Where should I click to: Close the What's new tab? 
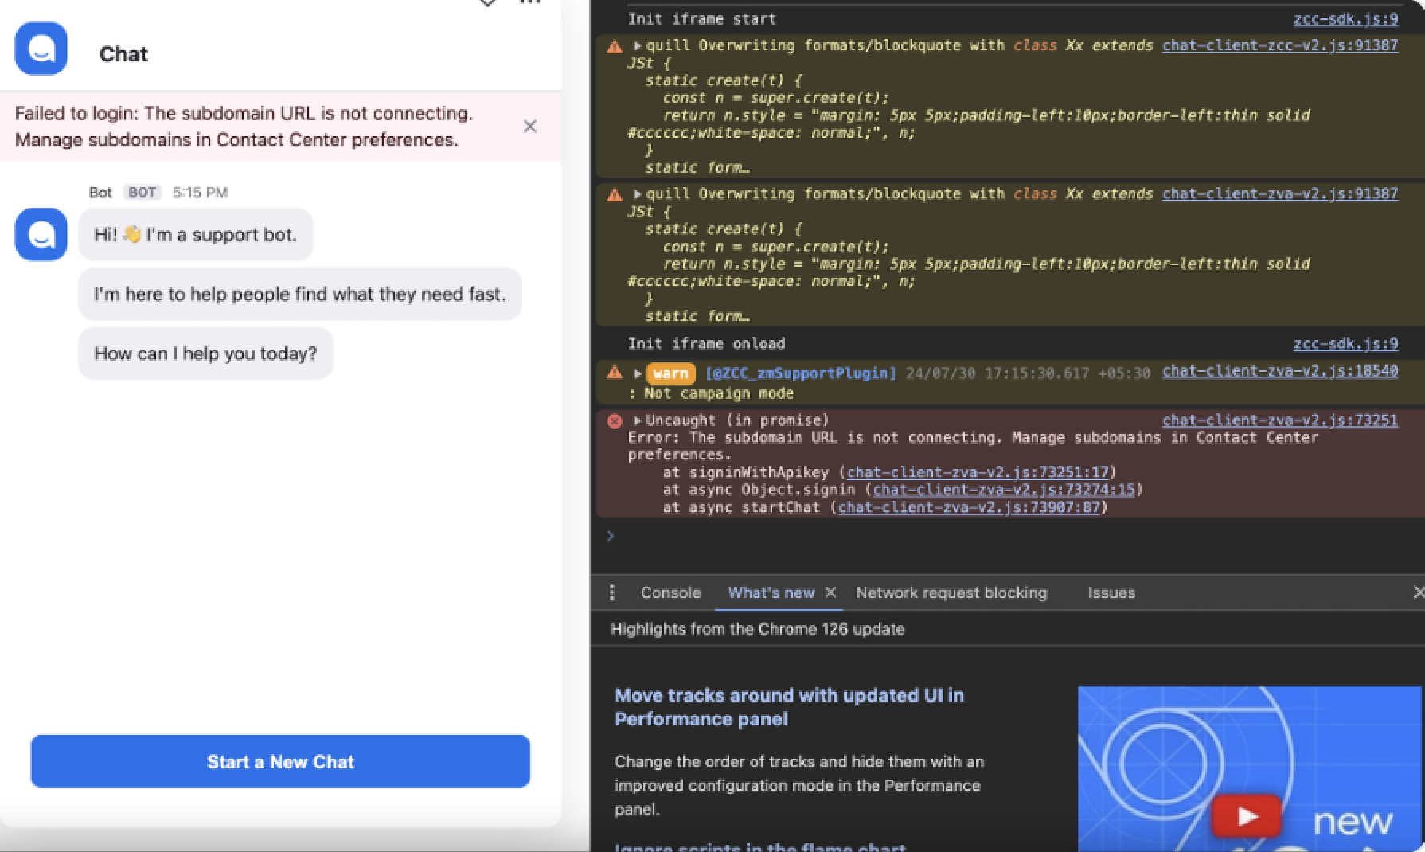pyautogui.click(x=830, y=592)
